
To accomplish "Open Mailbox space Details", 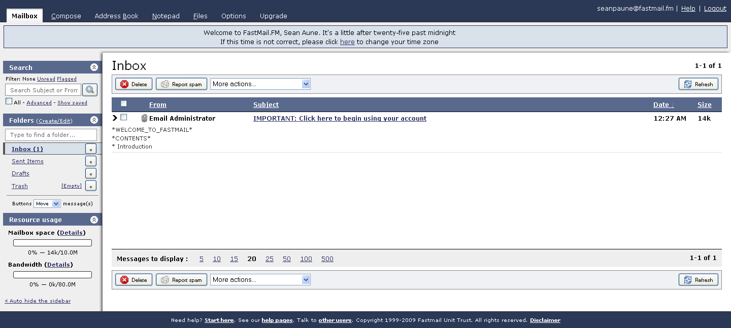I will click(x=71, y=233).
